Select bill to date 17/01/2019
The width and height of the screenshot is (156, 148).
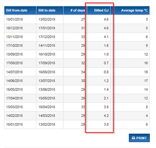pyautogui.click(x=47, y=28)
